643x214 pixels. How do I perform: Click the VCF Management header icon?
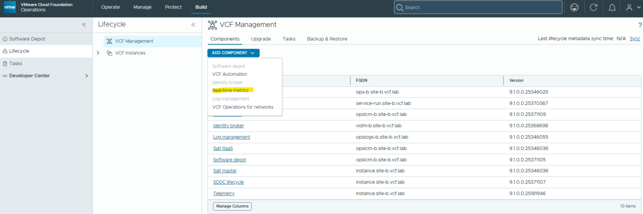click(212, 25)
